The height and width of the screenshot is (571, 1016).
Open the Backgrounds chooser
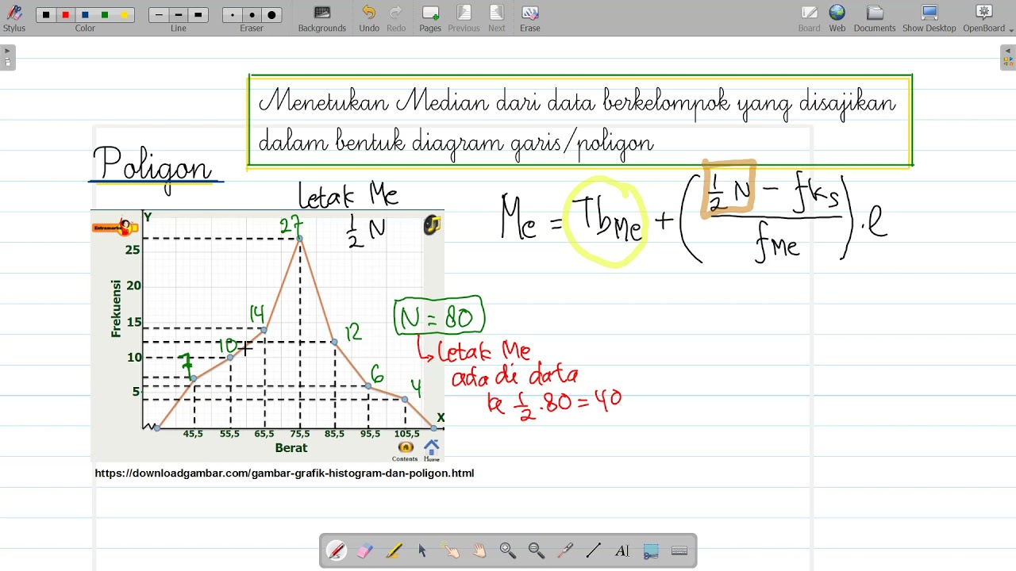pos(322,18)
